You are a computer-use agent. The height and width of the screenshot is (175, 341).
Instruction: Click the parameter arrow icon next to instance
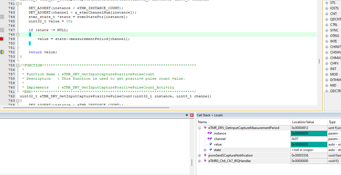tap(209, 133)
